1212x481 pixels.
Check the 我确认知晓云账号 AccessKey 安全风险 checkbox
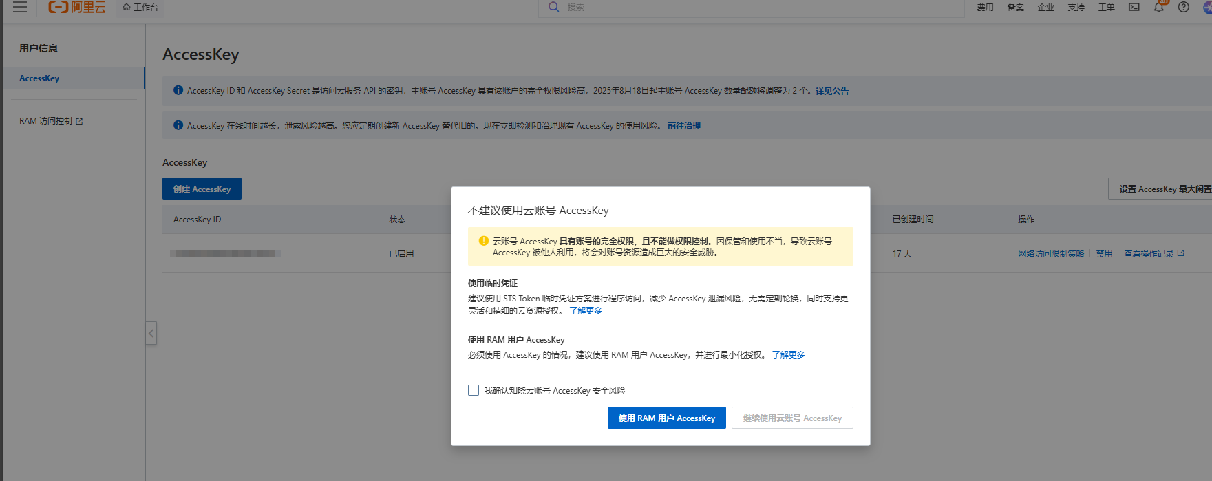click(474, 390)
